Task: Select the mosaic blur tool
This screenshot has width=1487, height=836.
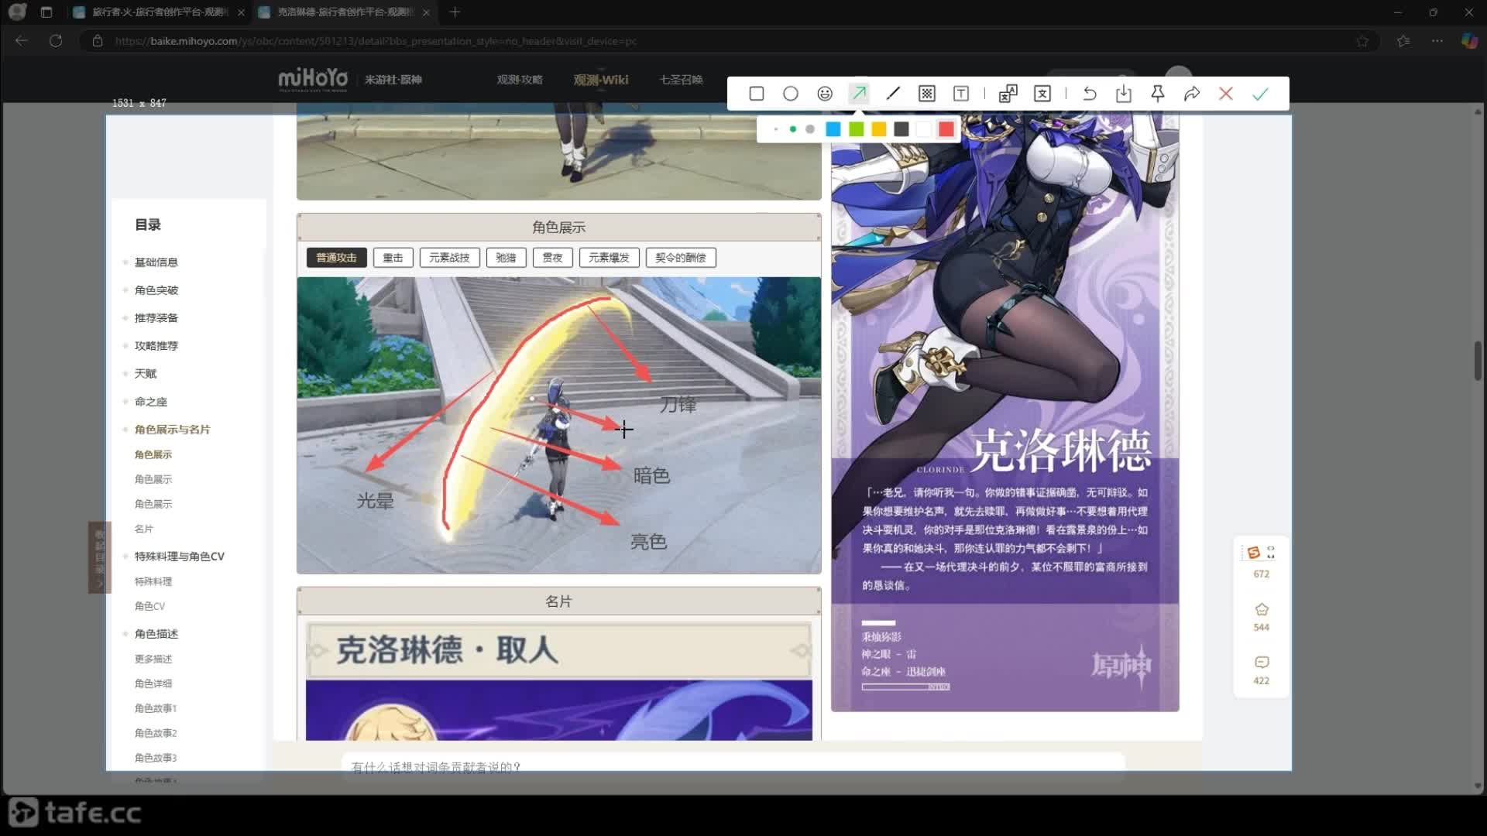Action: (927, 94)
